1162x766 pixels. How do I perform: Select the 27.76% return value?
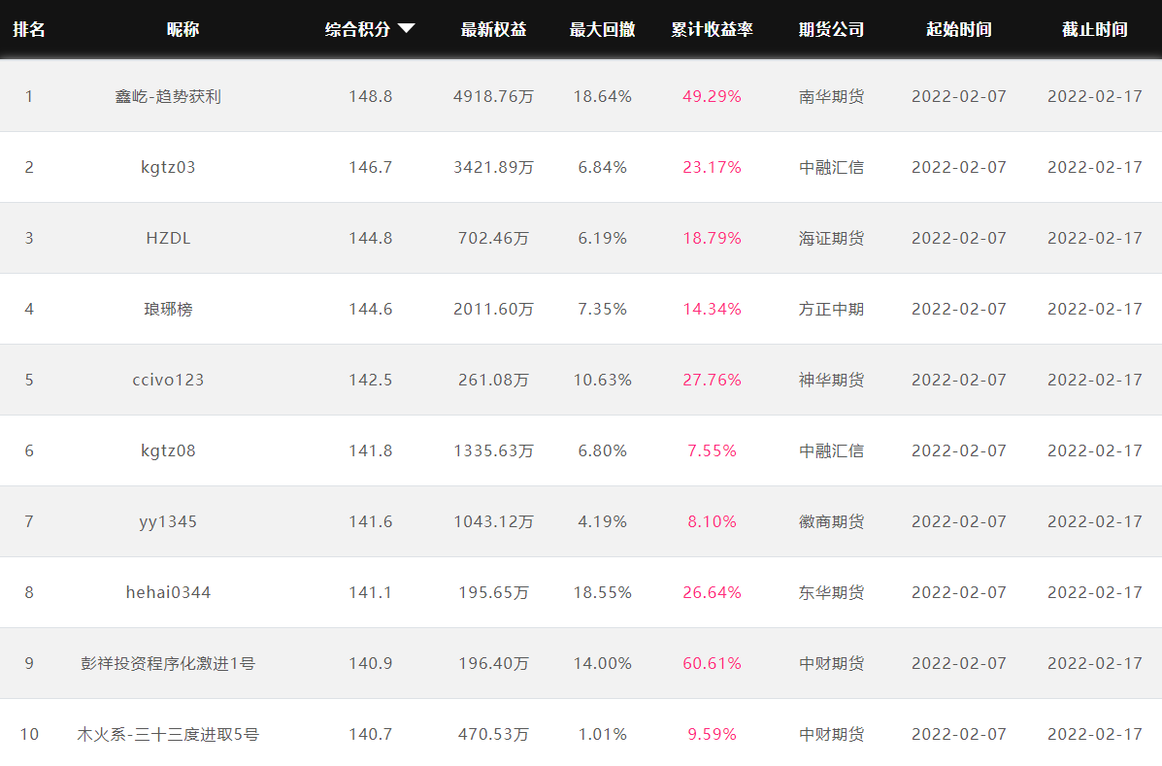[x=713, y=380]
